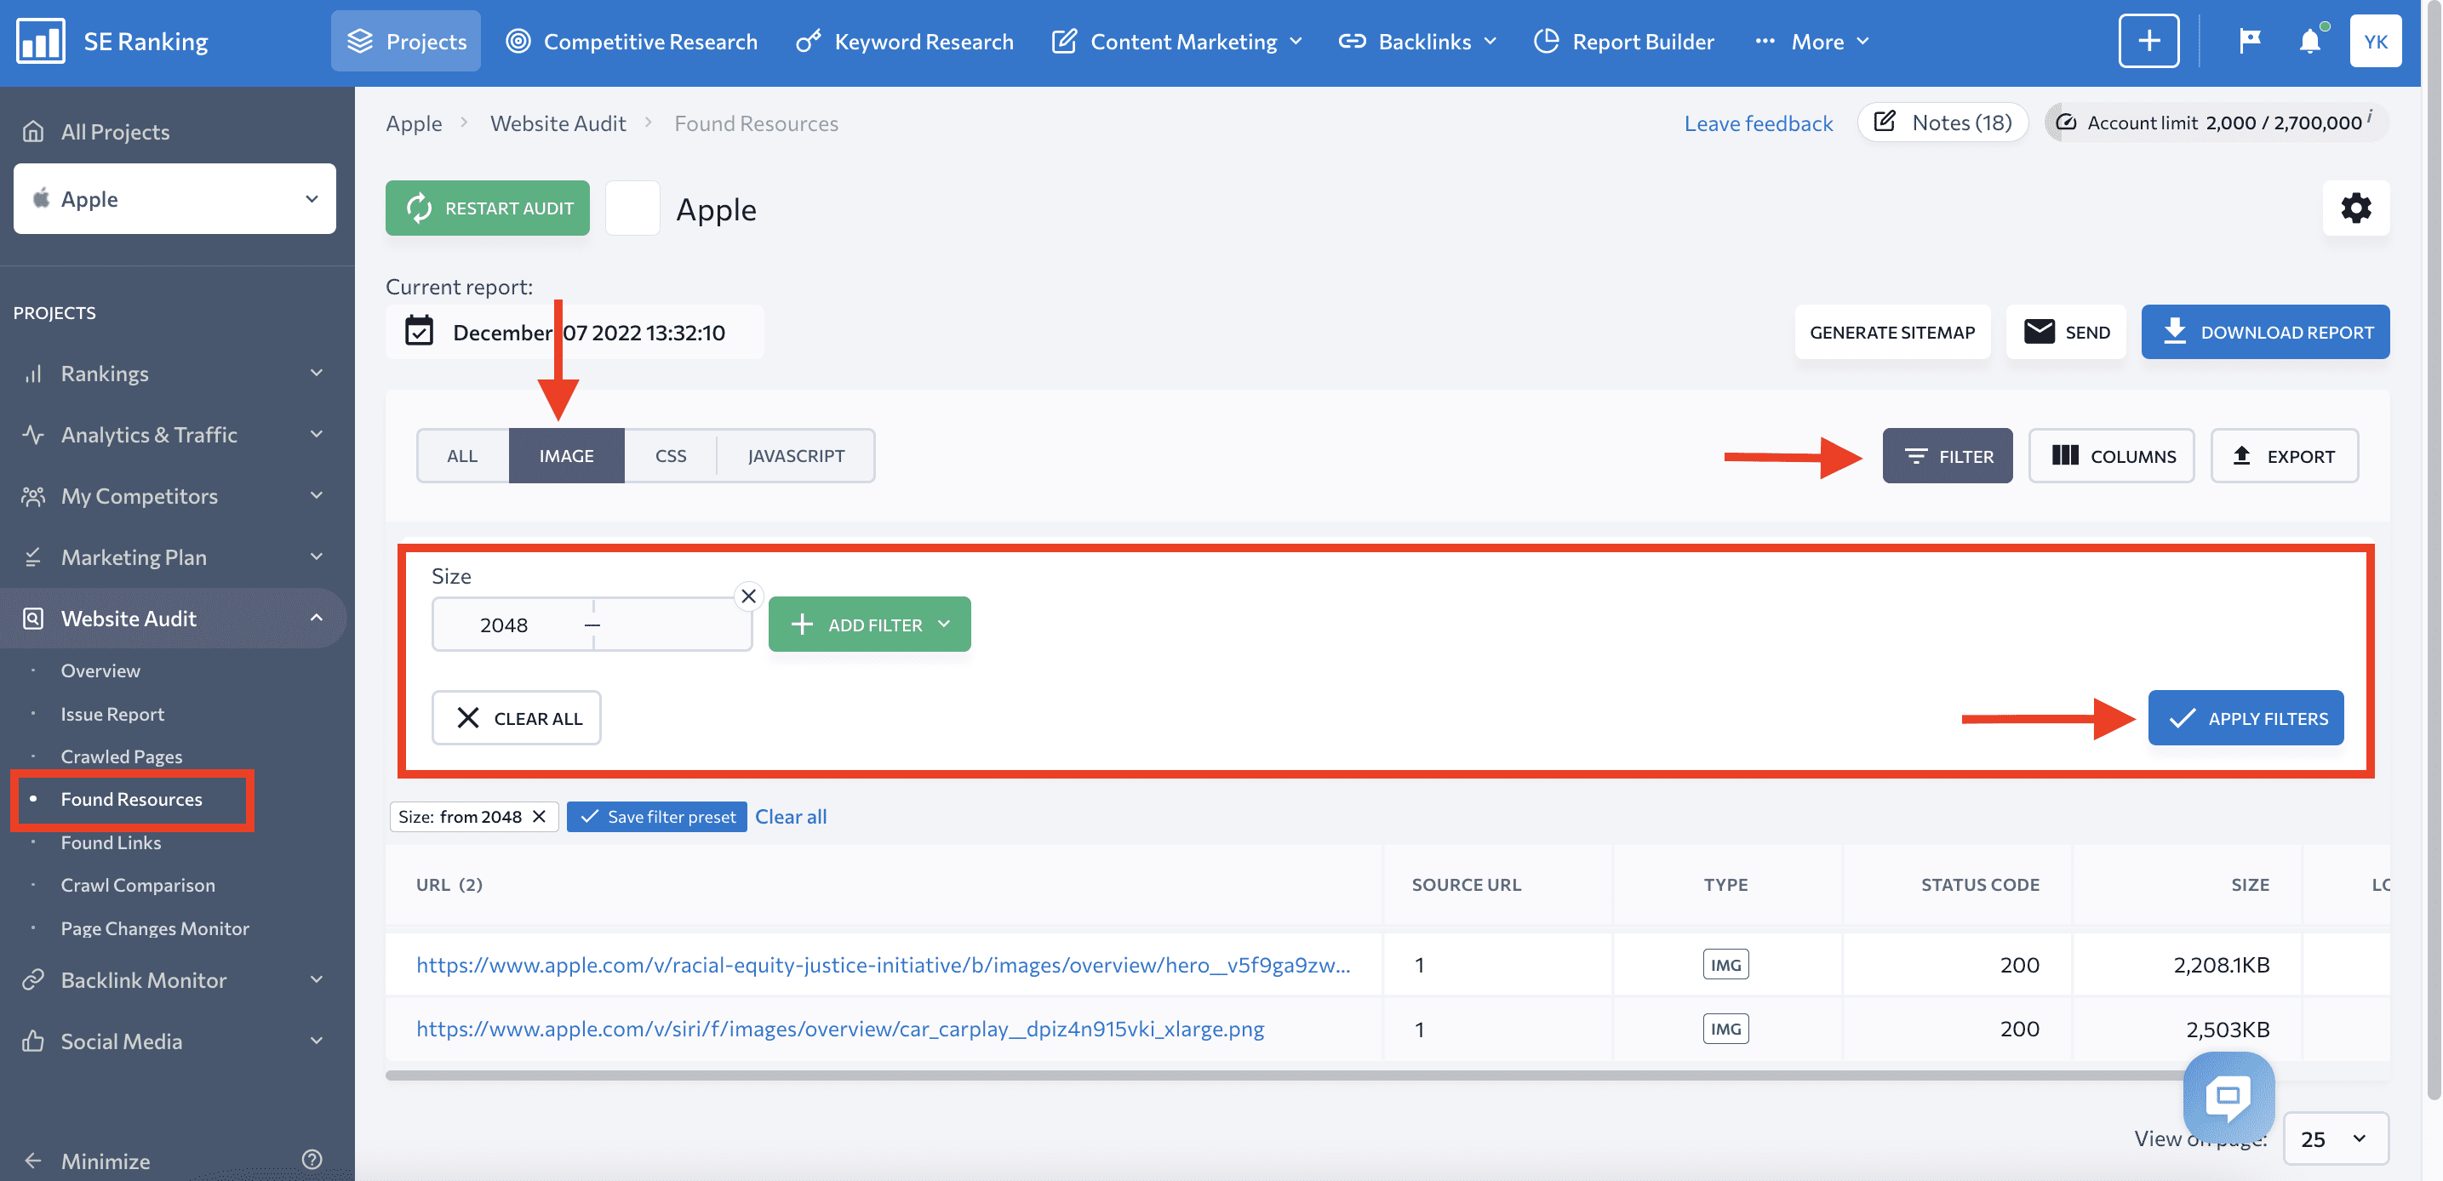Screen dimensions: 2443x1181
Task: Open the Apple project selector dropdown
Action: coord(174,198)
